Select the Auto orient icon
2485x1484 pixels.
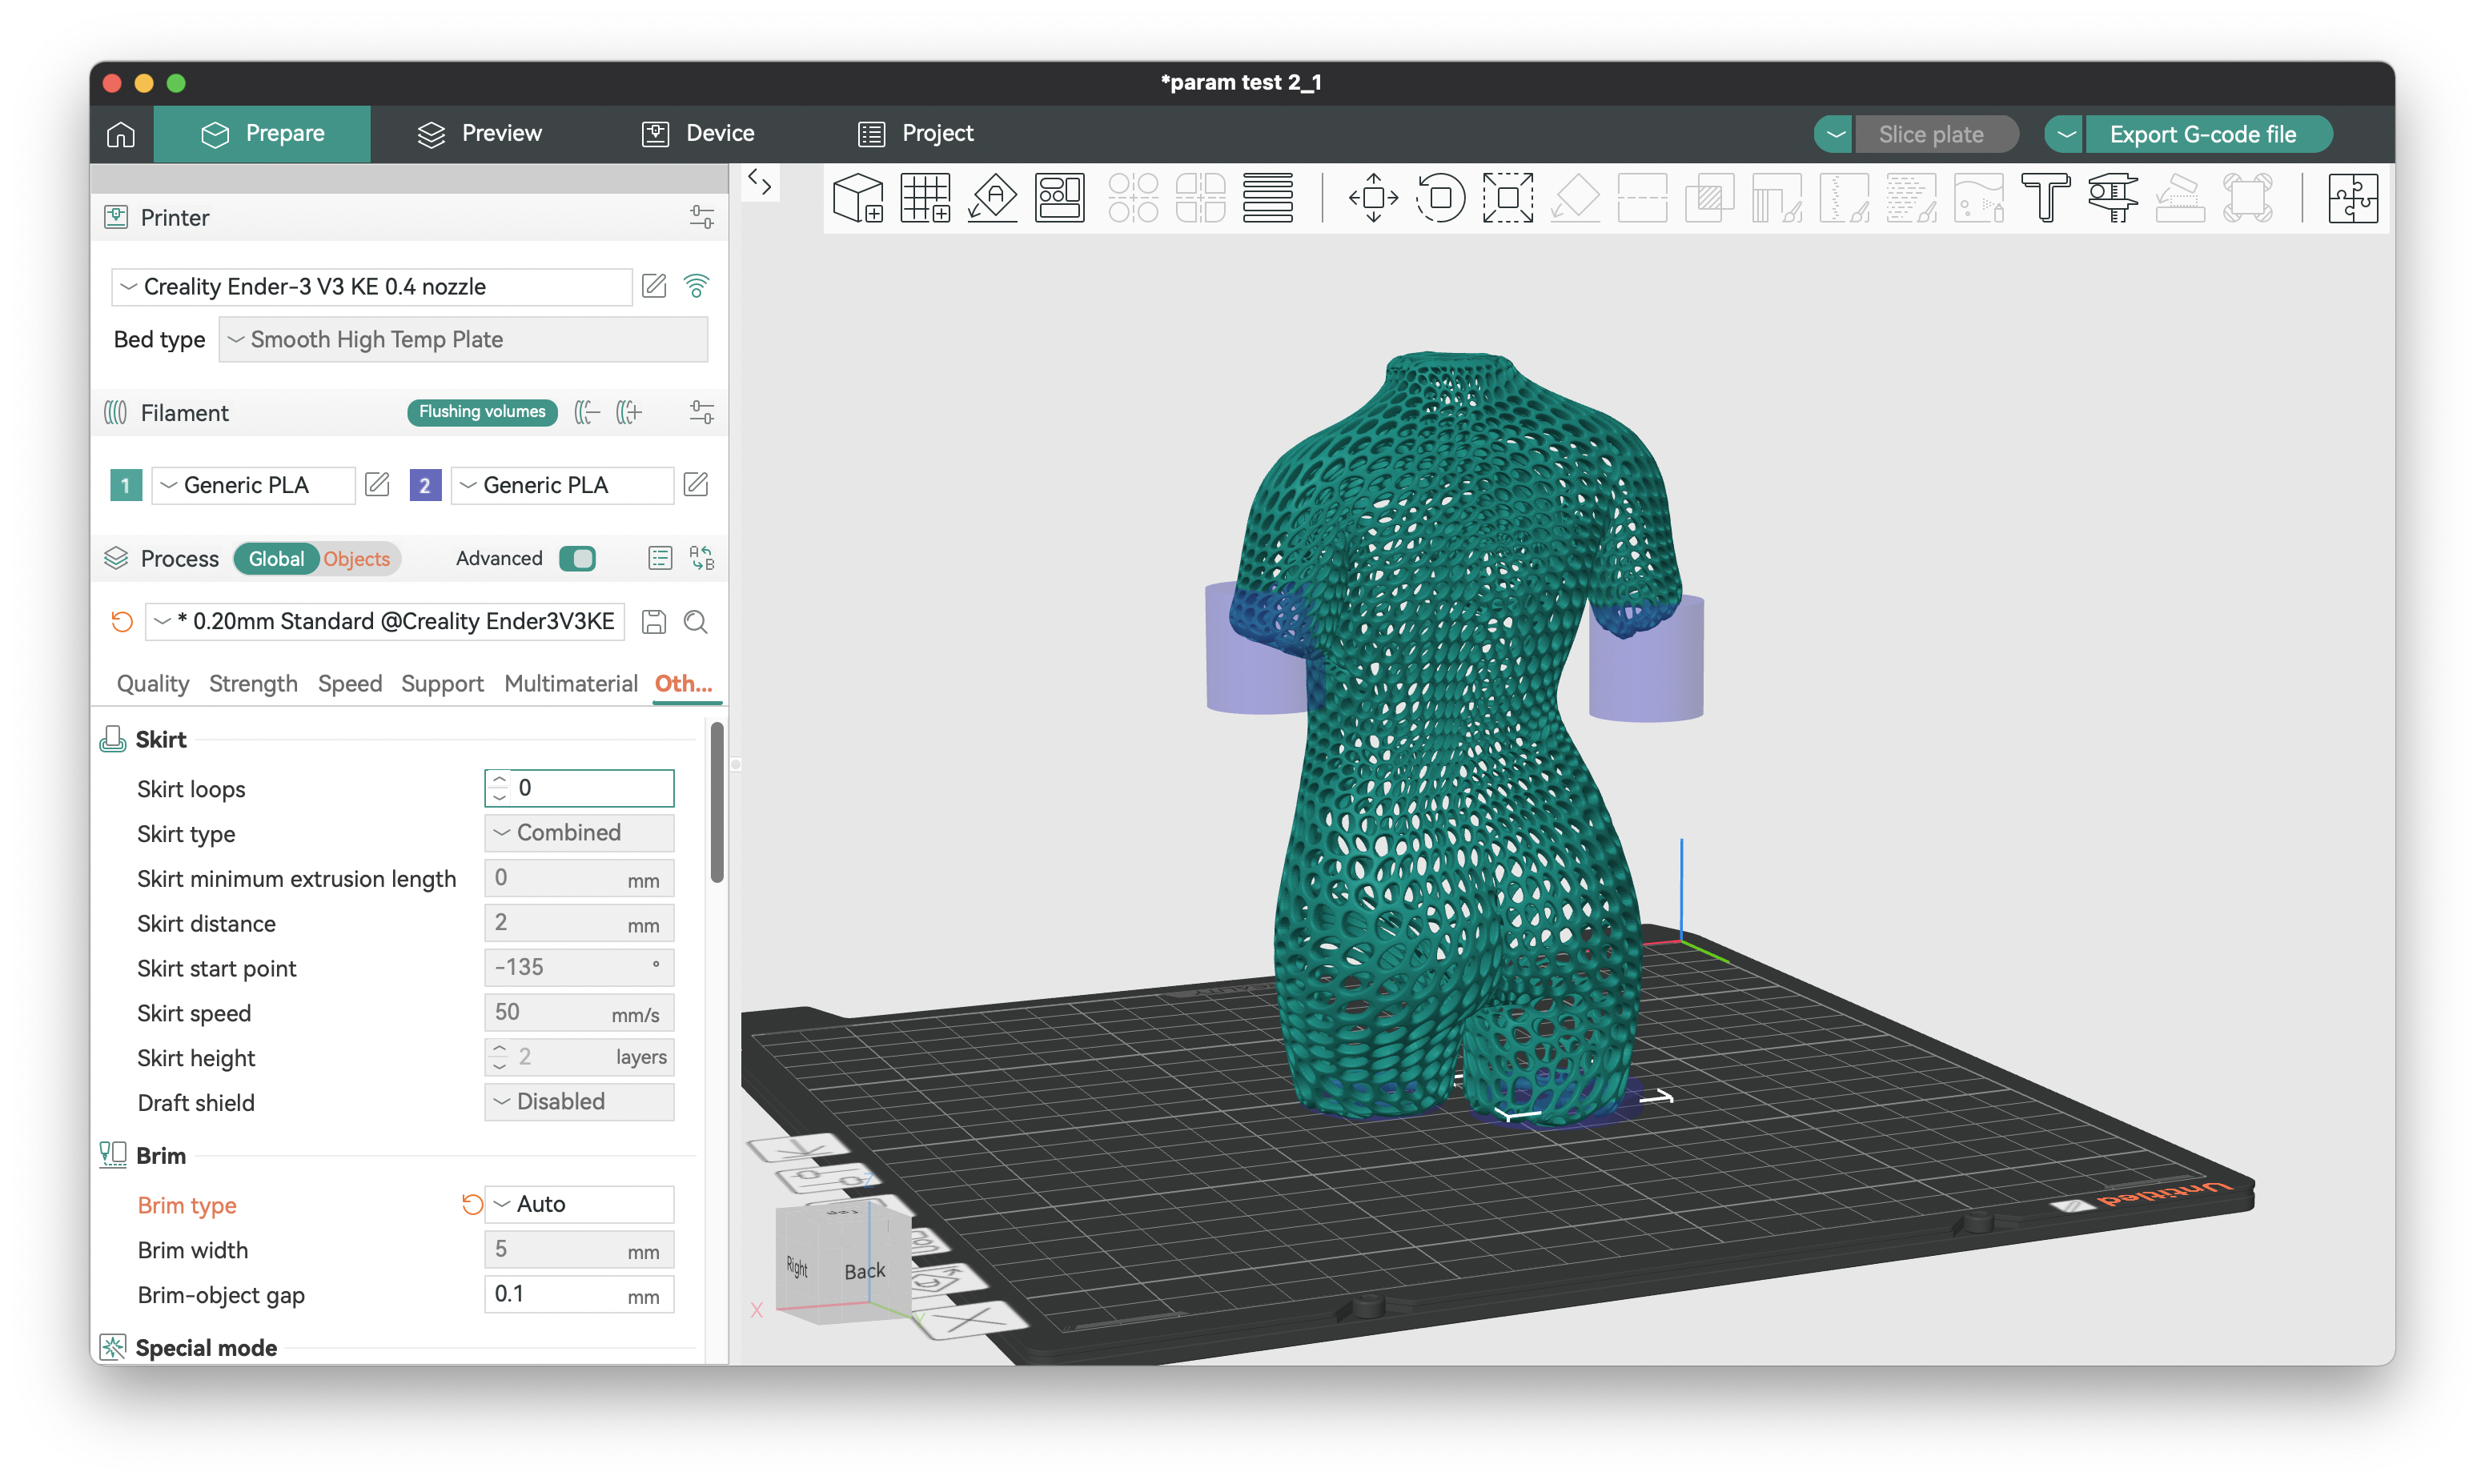pyautogui.click(x=992, y=197)
